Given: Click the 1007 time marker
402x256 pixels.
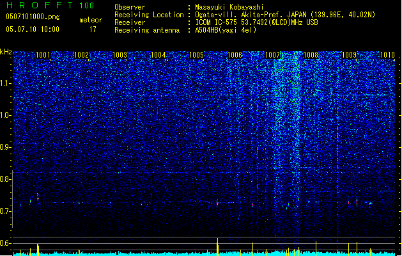Looking at the screenshot, I should coord(272,55).
